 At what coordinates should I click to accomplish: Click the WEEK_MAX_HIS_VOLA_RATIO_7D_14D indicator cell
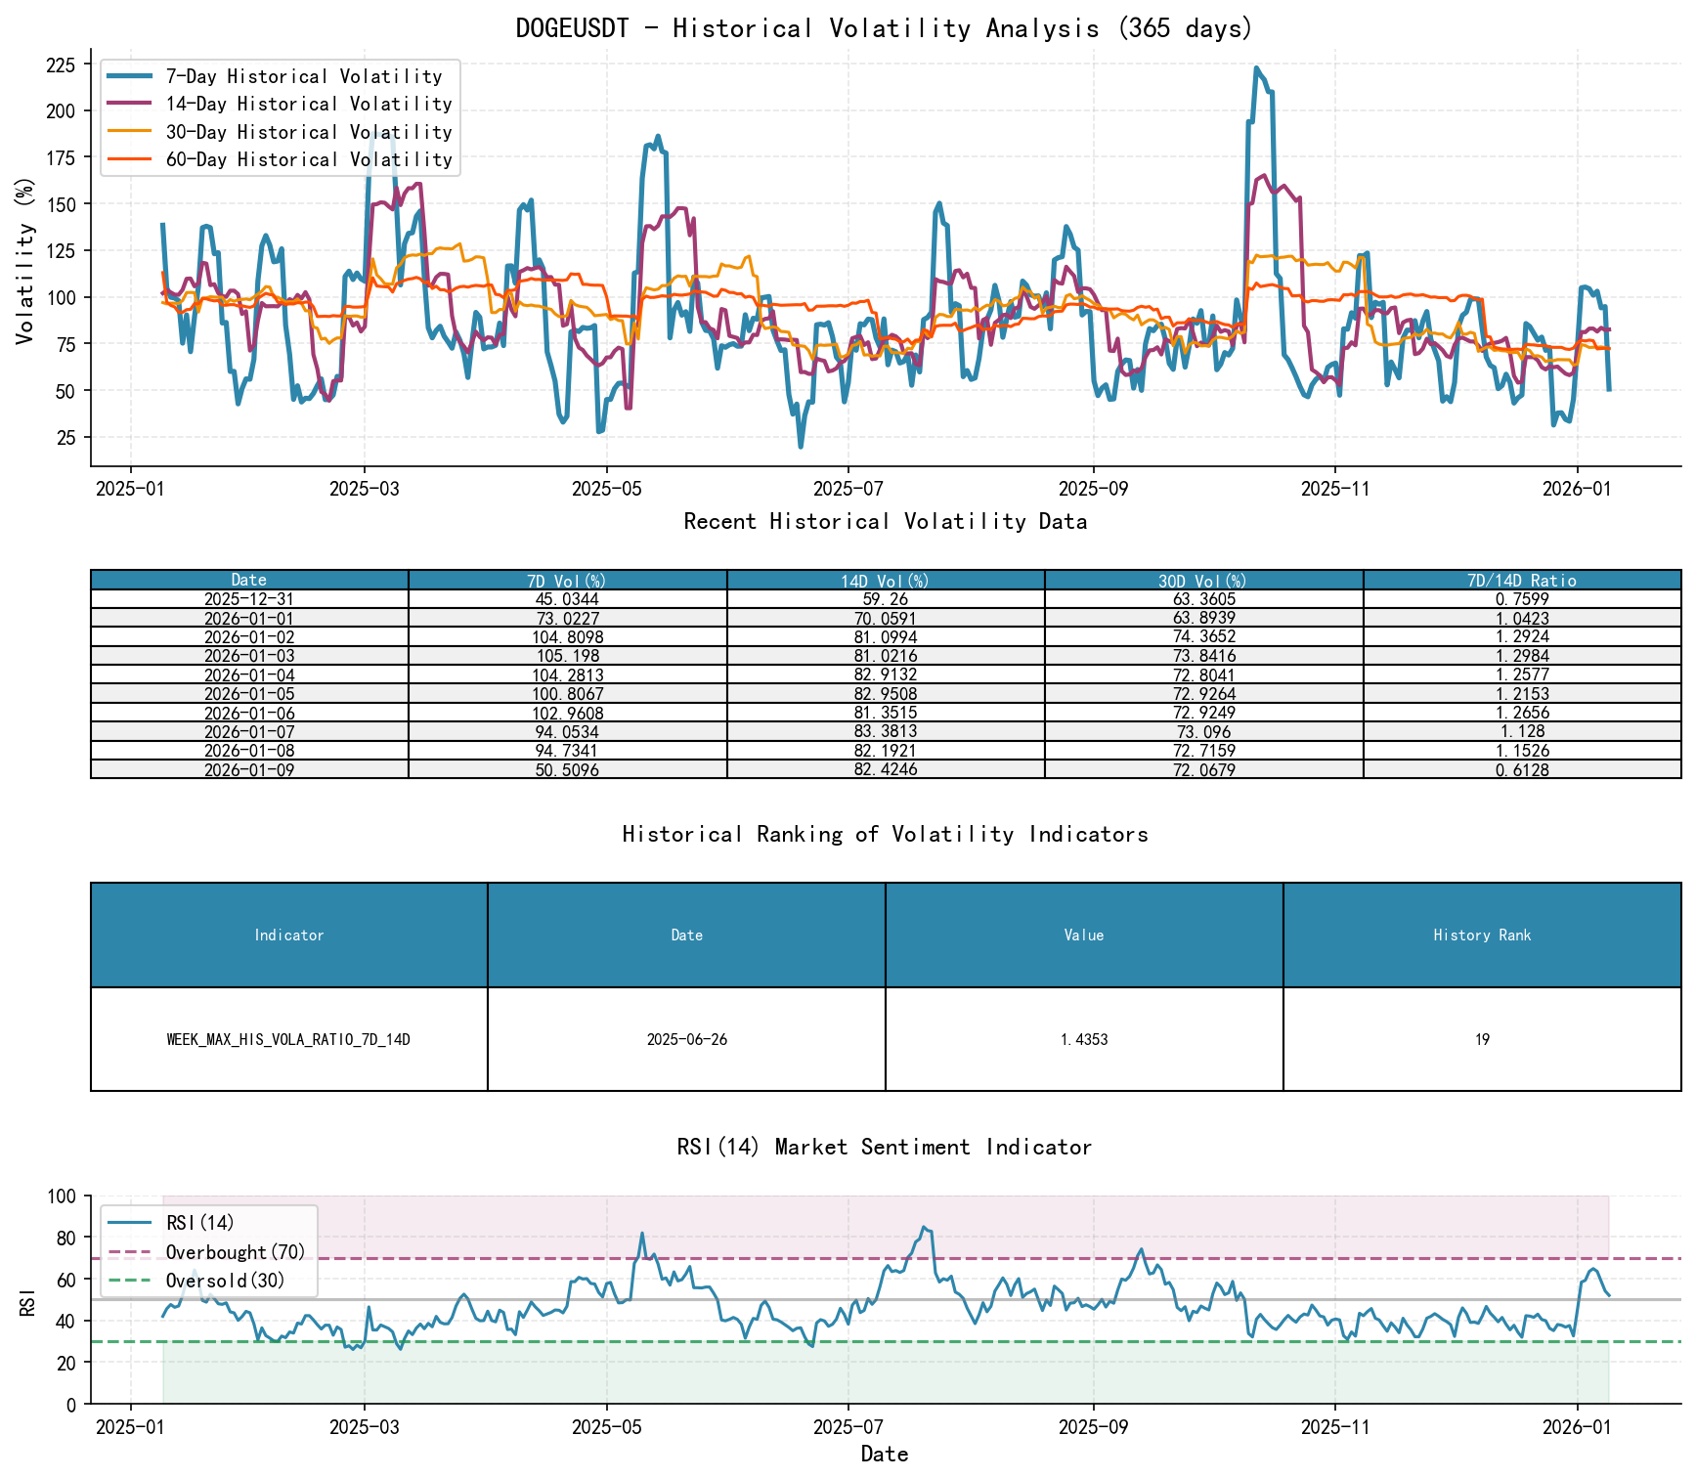(x=288, y=1042)
